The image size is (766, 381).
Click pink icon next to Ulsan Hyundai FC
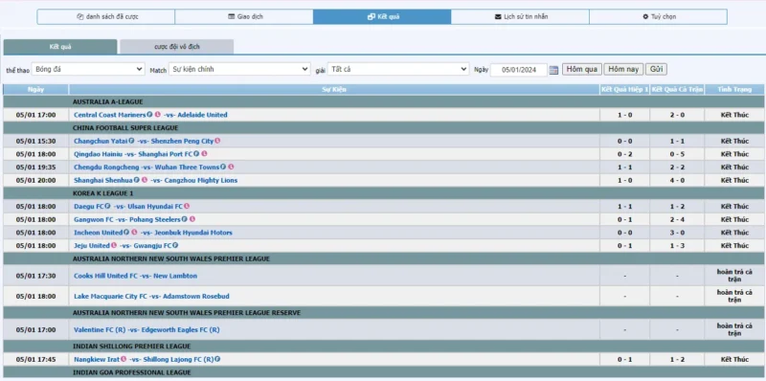(187, 206)
